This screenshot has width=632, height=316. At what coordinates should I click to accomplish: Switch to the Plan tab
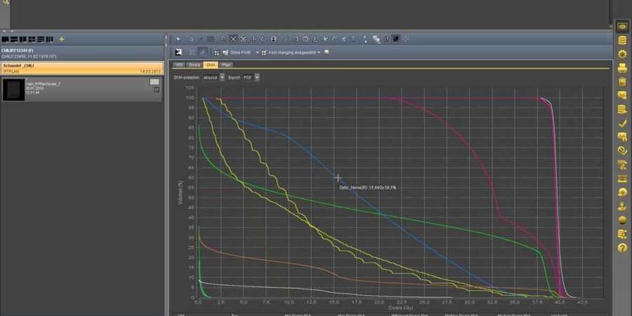[x=226, y=65]
